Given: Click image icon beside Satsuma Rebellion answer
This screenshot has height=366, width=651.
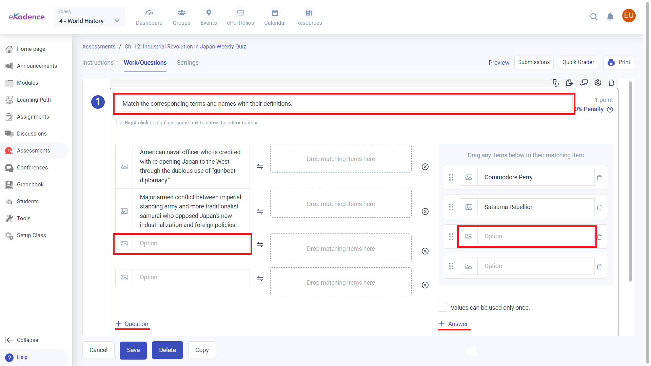Looking at the screenshot, I should pos(469,207).
